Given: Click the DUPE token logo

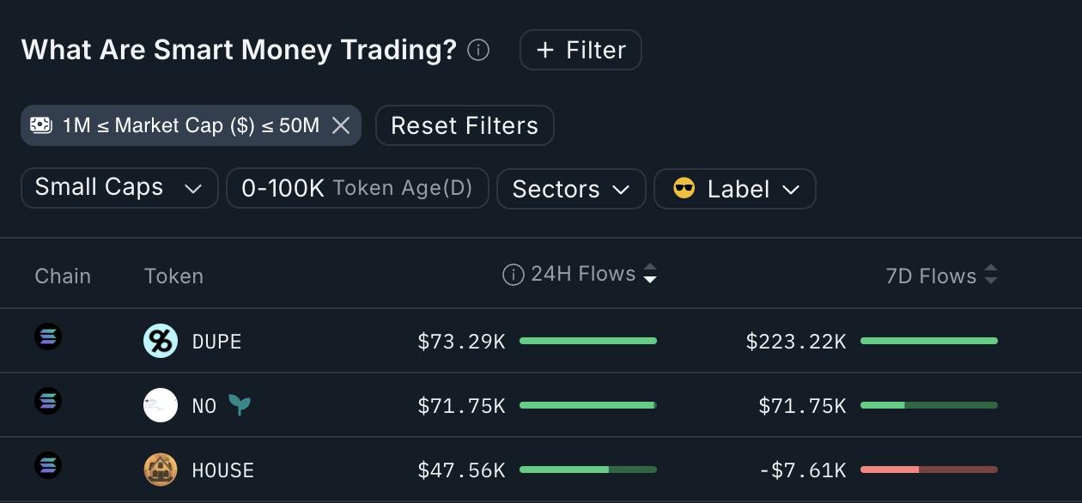Looking at the screenshot, I should coord(161,341).
